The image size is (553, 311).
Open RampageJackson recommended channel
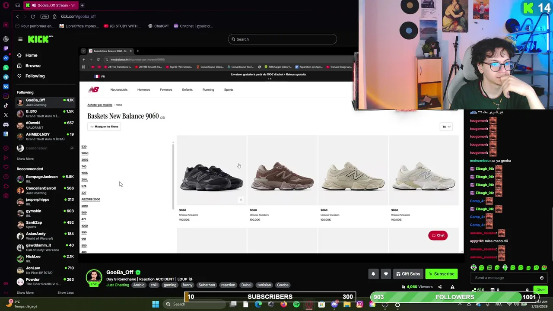(x=45, y=179)
